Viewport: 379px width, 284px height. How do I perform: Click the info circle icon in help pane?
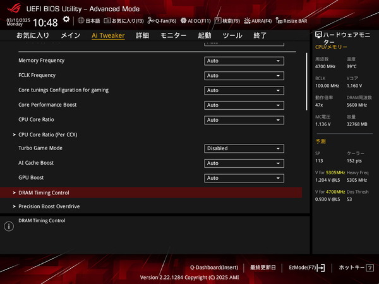click(9, 227)
